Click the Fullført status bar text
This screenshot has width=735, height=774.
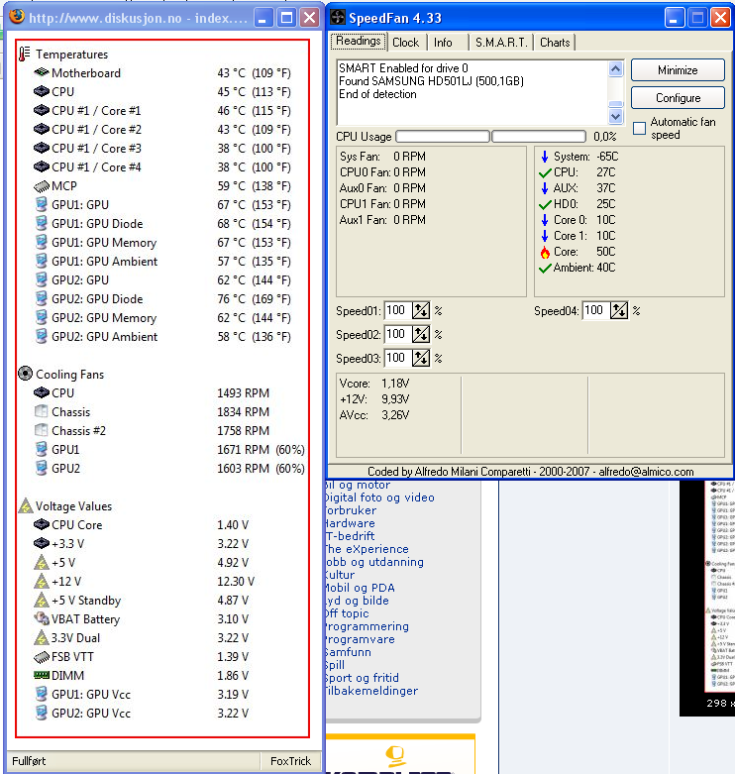click(x=29, y=761)
